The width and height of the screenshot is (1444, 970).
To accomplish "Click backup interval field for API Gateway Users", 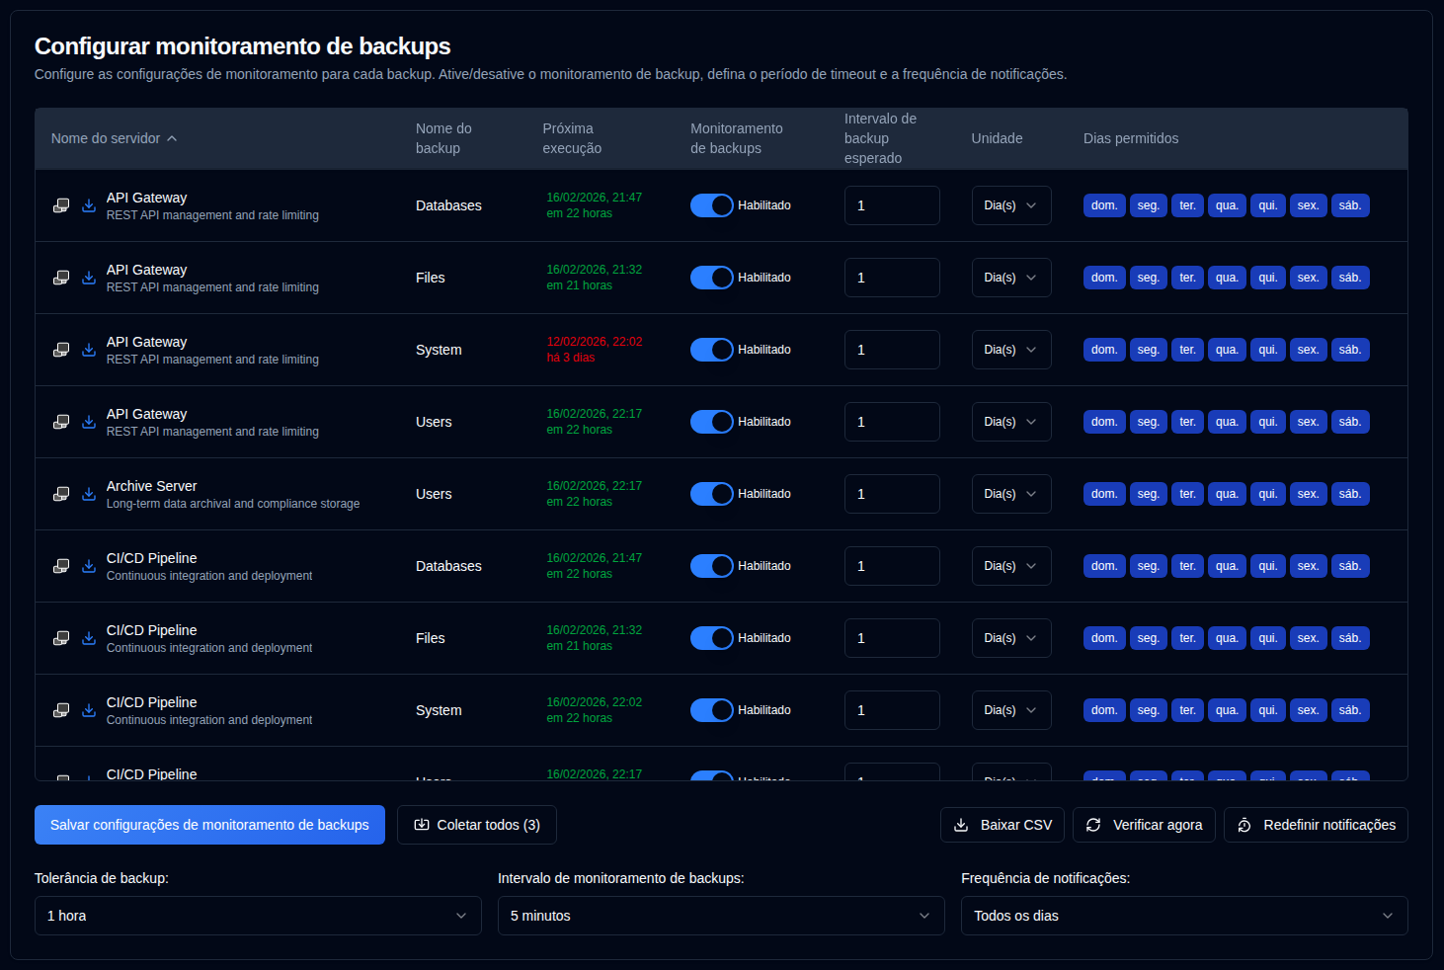I will pyautogui.click(x=891, y=422).
